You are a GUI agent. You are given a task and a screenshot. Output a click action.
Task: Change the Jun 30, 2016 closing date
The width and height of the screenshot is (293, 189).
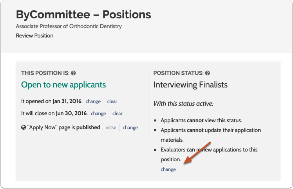coord(98,114)
